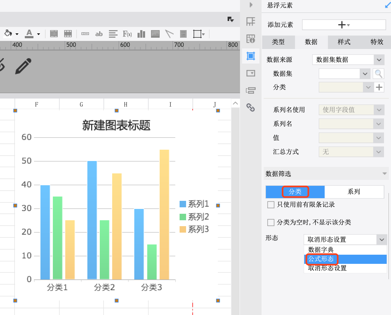Switch to the 类型 tab
Screen dimensions: 391x315
[278, 42]
